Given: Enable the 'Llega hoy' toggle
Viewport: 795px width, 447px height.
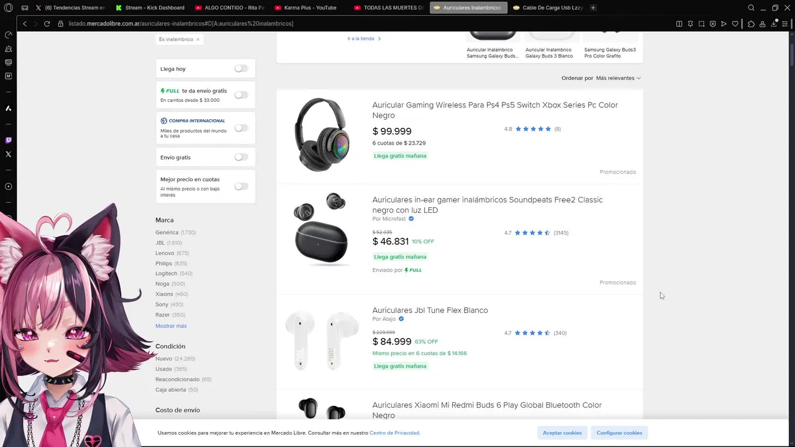Looking at the screenshot, I should 241,68.
